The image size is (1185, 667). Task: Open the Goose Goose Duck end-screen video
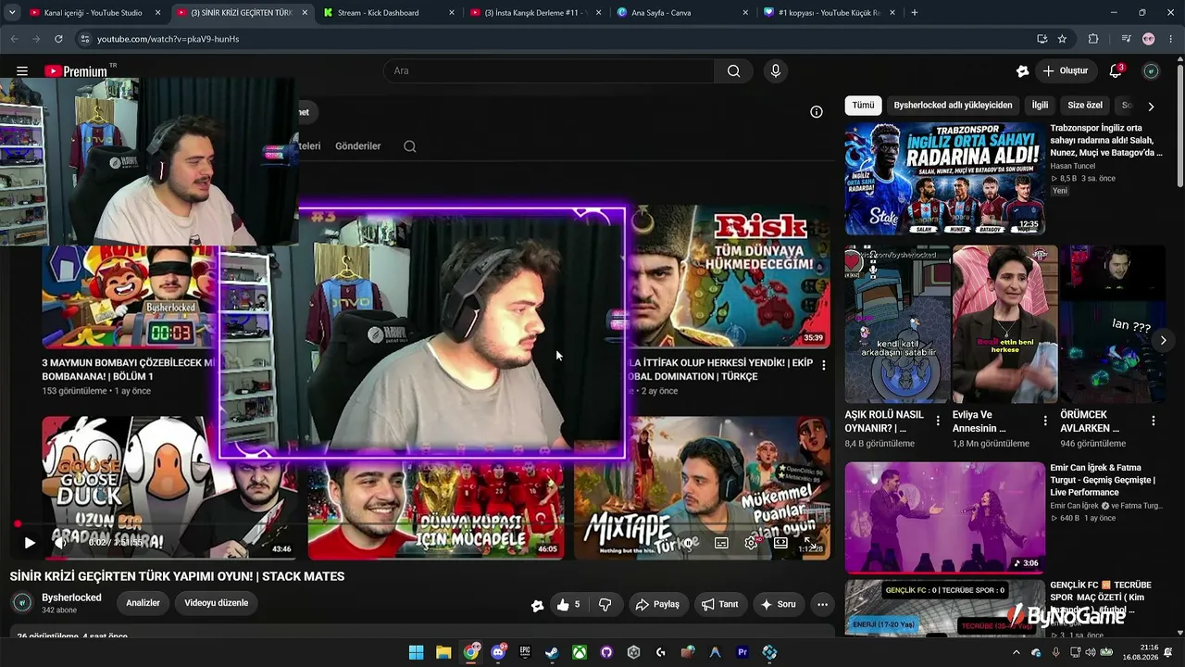pyautogui.click(x=169, y=488)
